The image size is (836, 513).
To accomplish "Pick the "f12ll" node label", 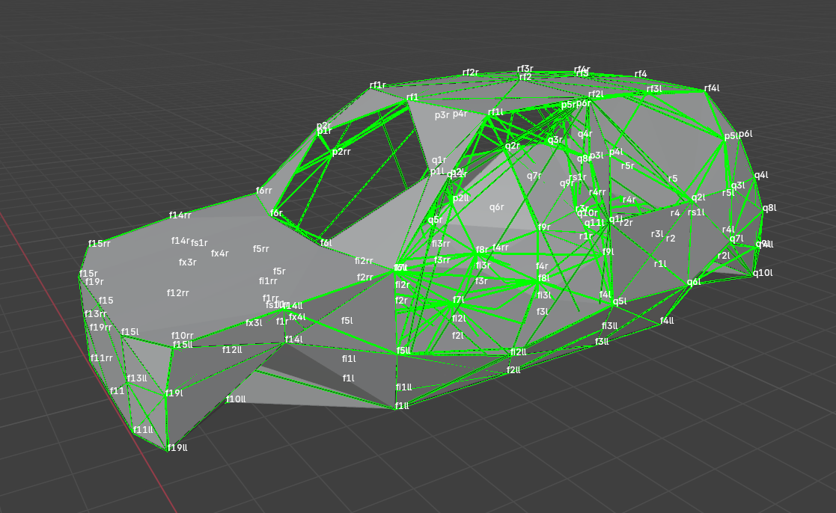I will click(232, 350).
